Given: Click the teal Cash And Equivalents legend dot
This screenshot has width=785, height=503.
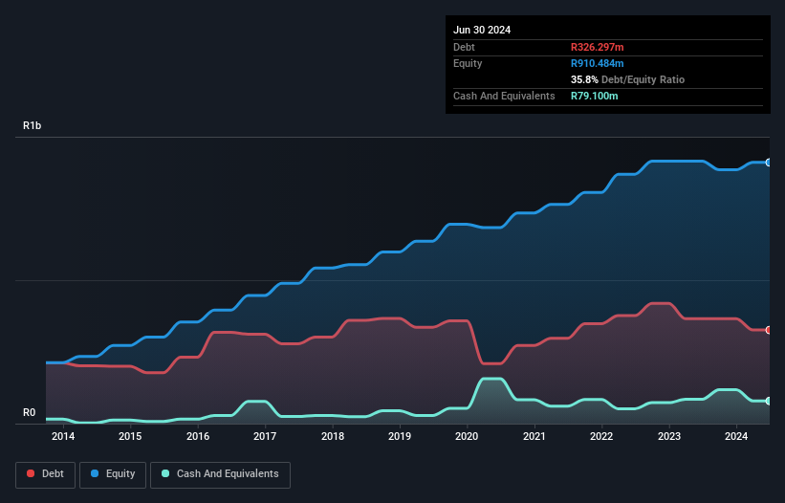Looking at the screenshot, I should [165, 473].
